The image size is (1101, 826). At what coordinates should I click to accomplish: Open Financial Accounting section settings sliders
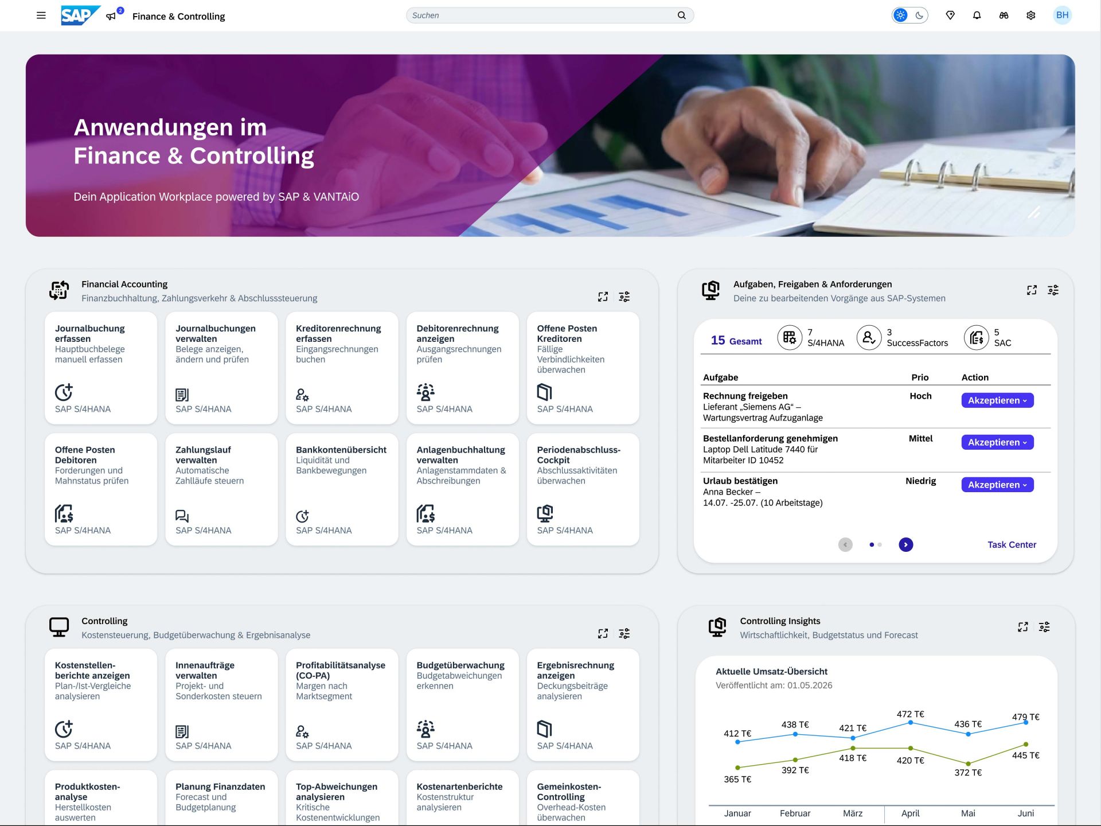pyautogui.click(x=624, y=297)
